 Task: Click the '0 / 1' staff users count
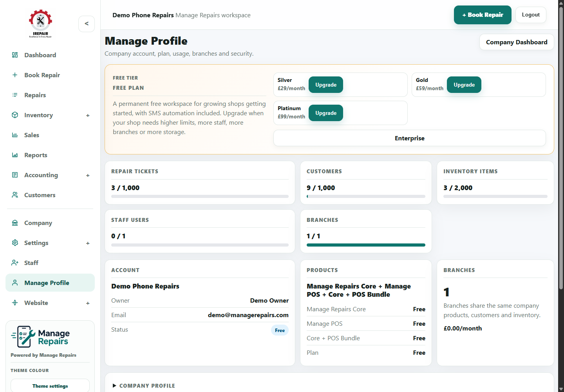coord(118,236)
